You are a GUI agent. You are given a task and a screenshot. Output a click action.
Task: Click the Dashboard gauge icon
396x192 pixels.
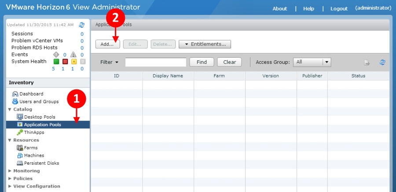point(15,94)
